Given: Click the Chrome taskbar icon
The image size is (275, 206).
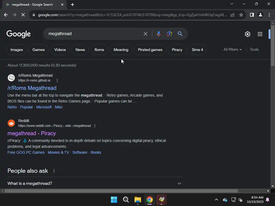Looking at the screenshot, I should point(150,200).
